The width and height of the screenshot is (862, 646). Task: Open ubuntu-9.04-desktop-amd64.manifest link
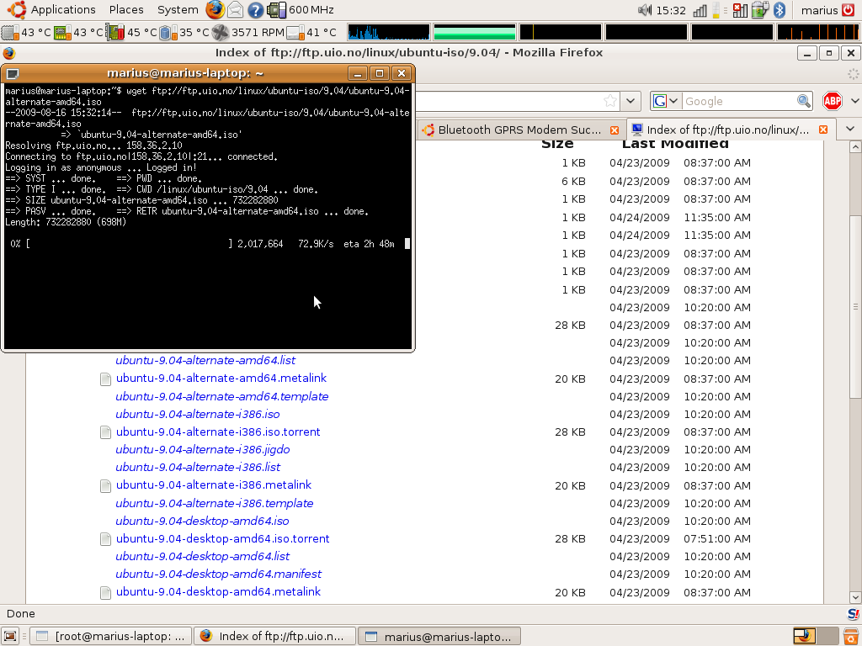218,574
